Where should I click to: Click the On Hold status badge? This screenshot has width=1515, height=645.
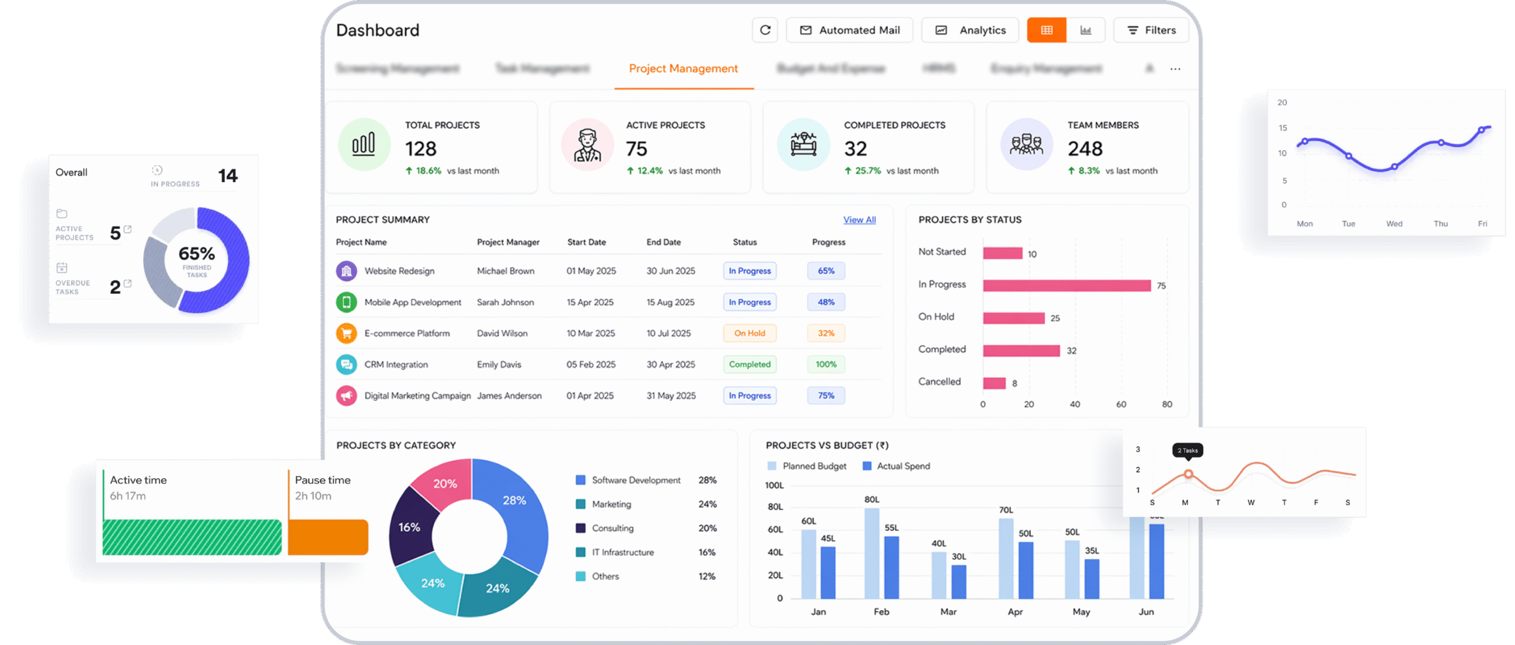click(750, 333)
